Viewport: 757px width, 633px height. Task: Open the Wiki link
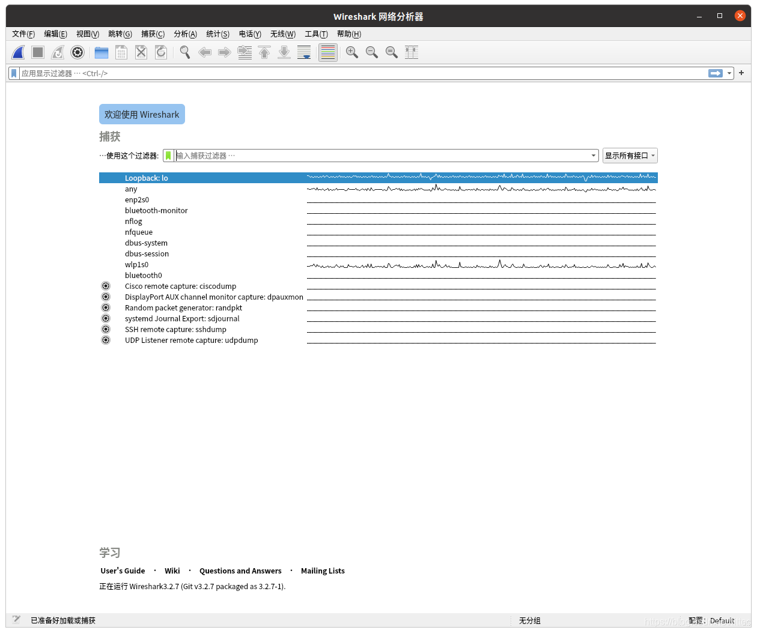[x=172, y=571]
